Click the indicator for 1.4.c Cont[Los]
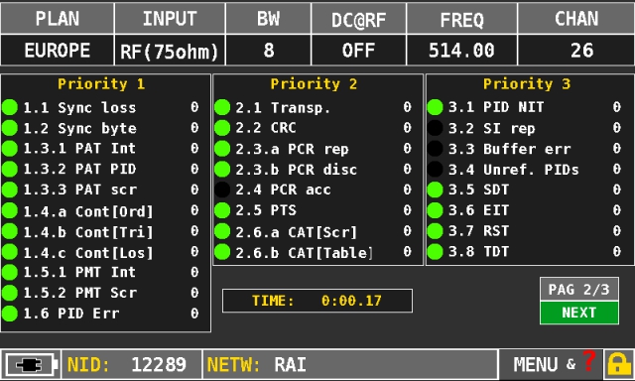This screenshot has height=381, width=635. pos(10,252)
